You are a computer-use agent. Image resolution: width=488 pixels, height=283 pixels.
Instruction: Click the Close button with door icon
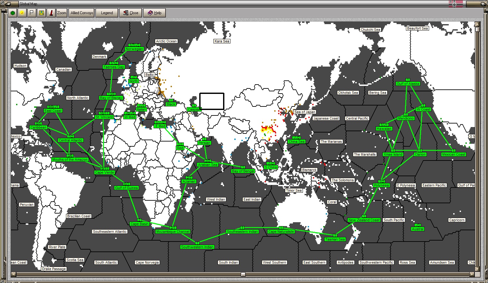(131, 13)
